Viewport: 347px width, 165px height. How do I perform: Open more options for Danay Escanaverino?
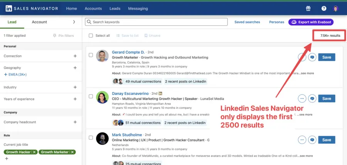(x=302, y=99)
